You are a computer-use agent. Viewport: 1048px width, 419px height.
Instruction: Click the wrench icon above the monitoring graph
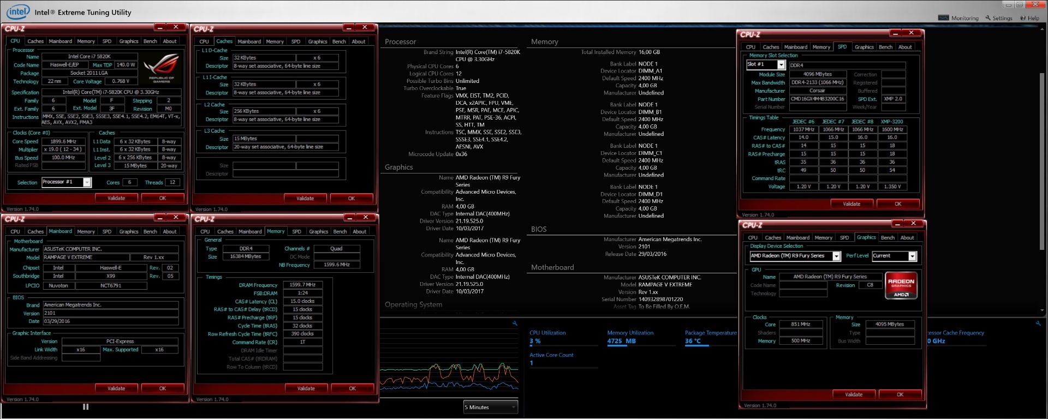point(514,324)
